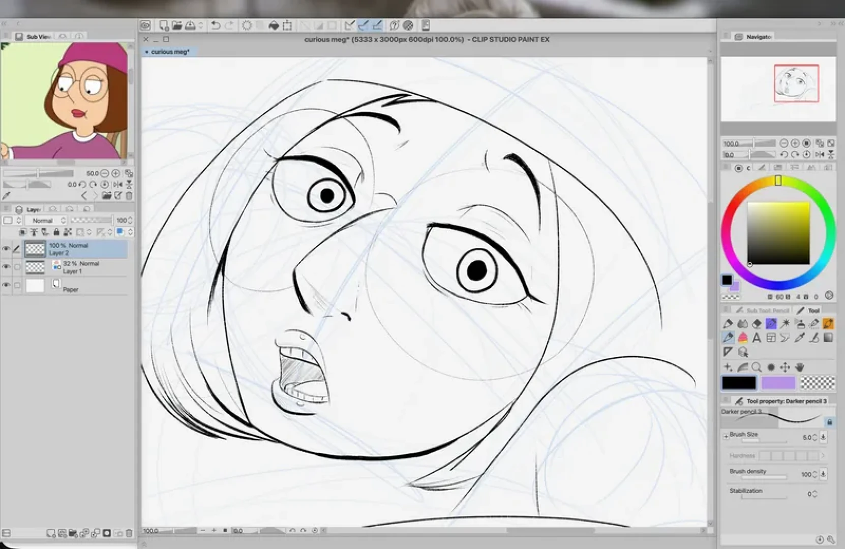Select the Move layer four-arrow tool
Screen dimensions: 845x549
tap(785, 367)
